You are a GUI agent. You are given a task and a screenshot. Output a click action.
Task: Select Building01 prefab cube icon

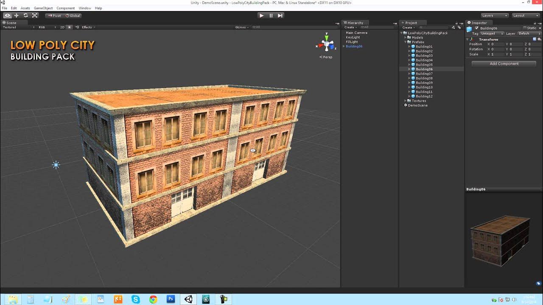413,47
